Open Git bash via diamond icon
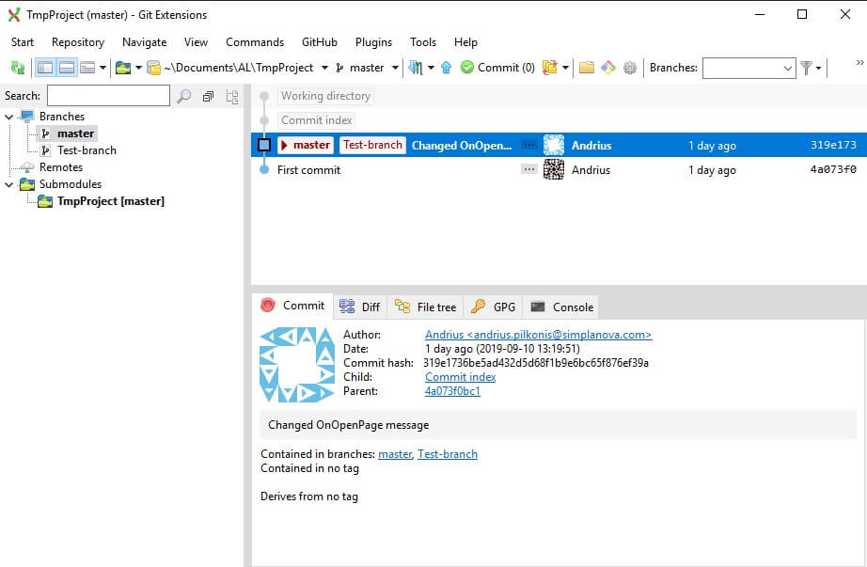 click(607, 68)
